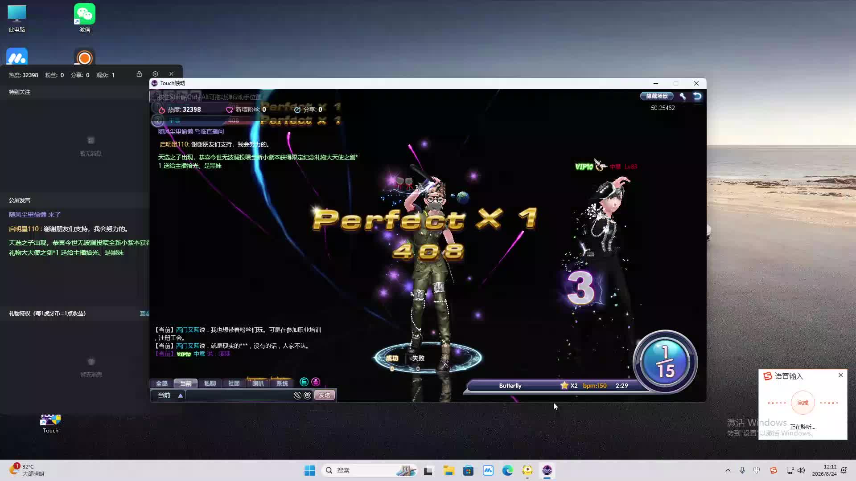
Task: Toggle the 中 input method indicator
Action: click(x=757, y=470)
